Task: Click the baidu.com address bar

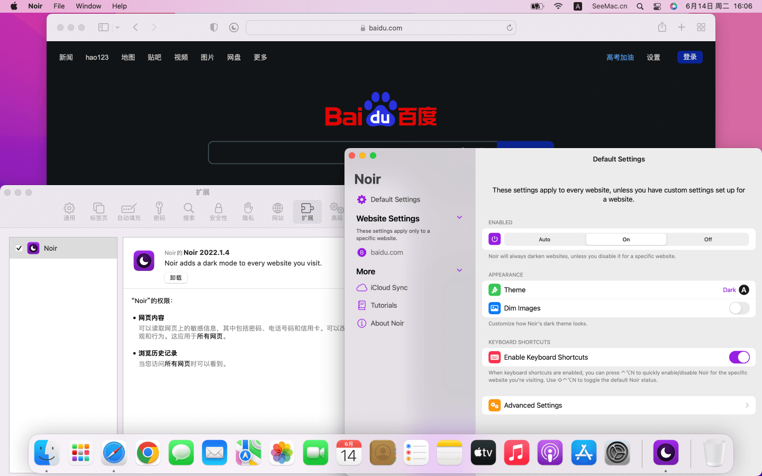Action: 381,28
